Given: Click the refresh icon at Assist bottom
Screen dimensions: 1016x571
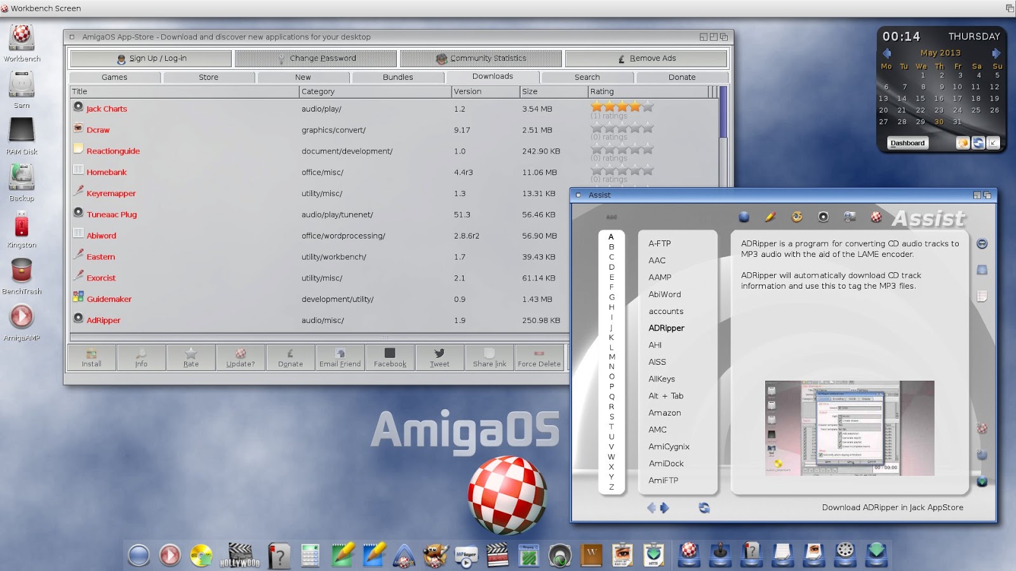Looking at the screenshot, I should point(704,508).
